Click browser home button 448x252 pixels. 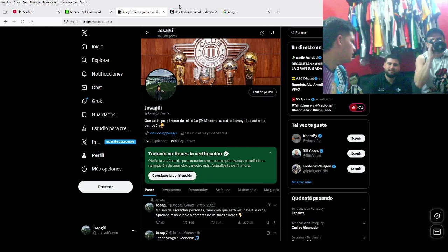31,22
